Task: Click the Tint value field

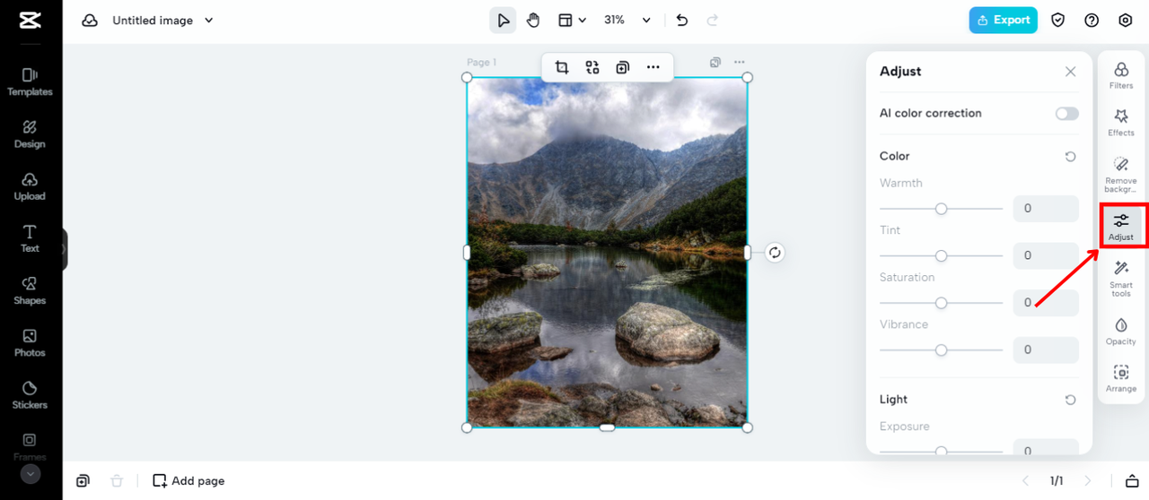Action: [1046, 255]
